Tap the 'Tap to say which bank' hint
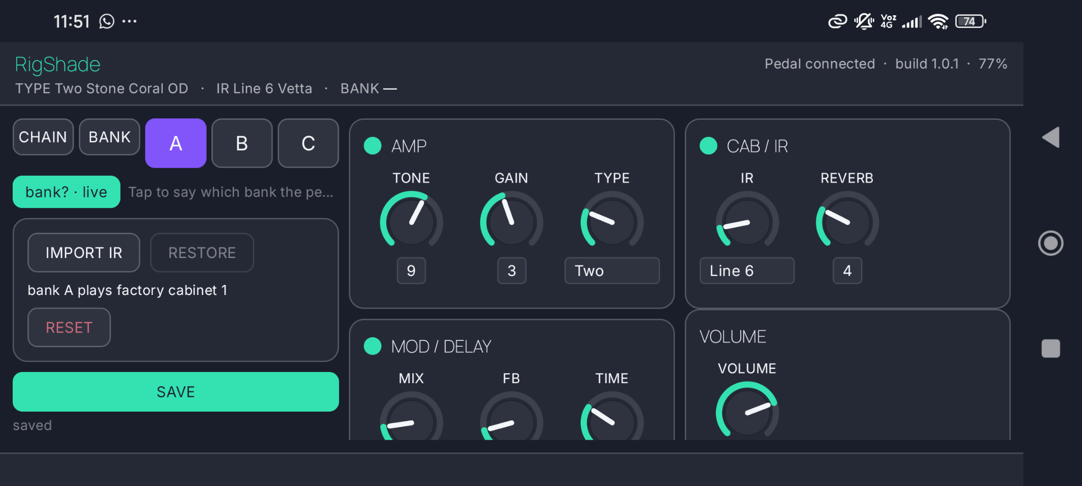 pos(231,192)
